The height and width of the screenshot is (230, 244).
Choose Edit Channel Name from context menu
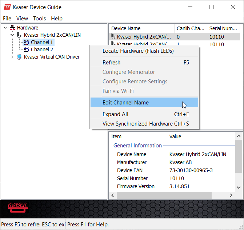point(125,103)
